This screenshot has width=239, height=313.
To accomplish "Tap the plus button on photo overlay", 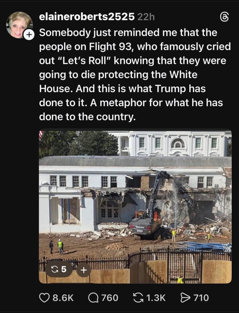I will point(84,270).
